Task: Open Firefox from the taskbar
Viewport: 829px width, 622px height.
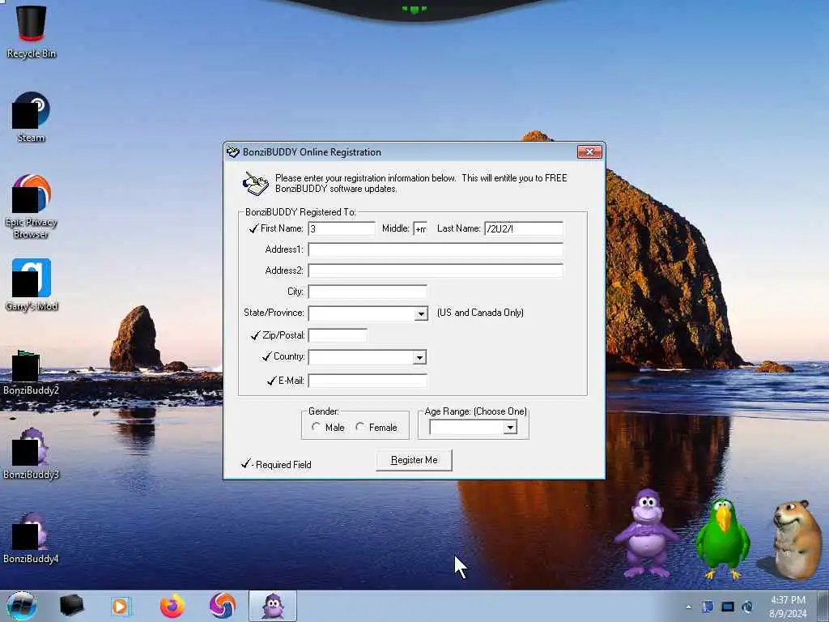Action: tap(172, 606)
